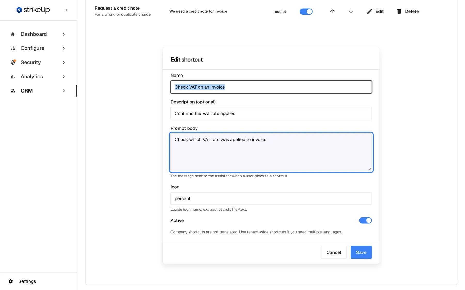Click the Delete button label
Image resolution: width=465 pixels, height=290 pixels.
point(412,11)
